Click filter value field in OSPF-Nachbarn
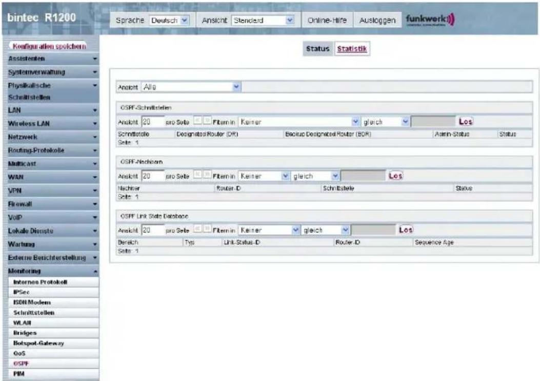Screen dimensions: 540x381 point(363,176)
